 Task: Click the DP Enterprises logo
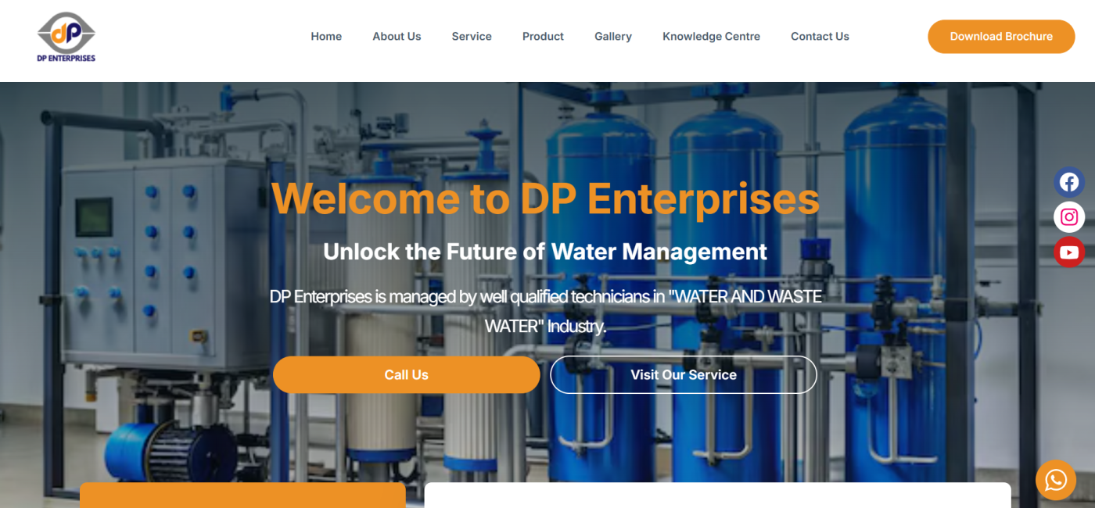[x=66, y=37]
